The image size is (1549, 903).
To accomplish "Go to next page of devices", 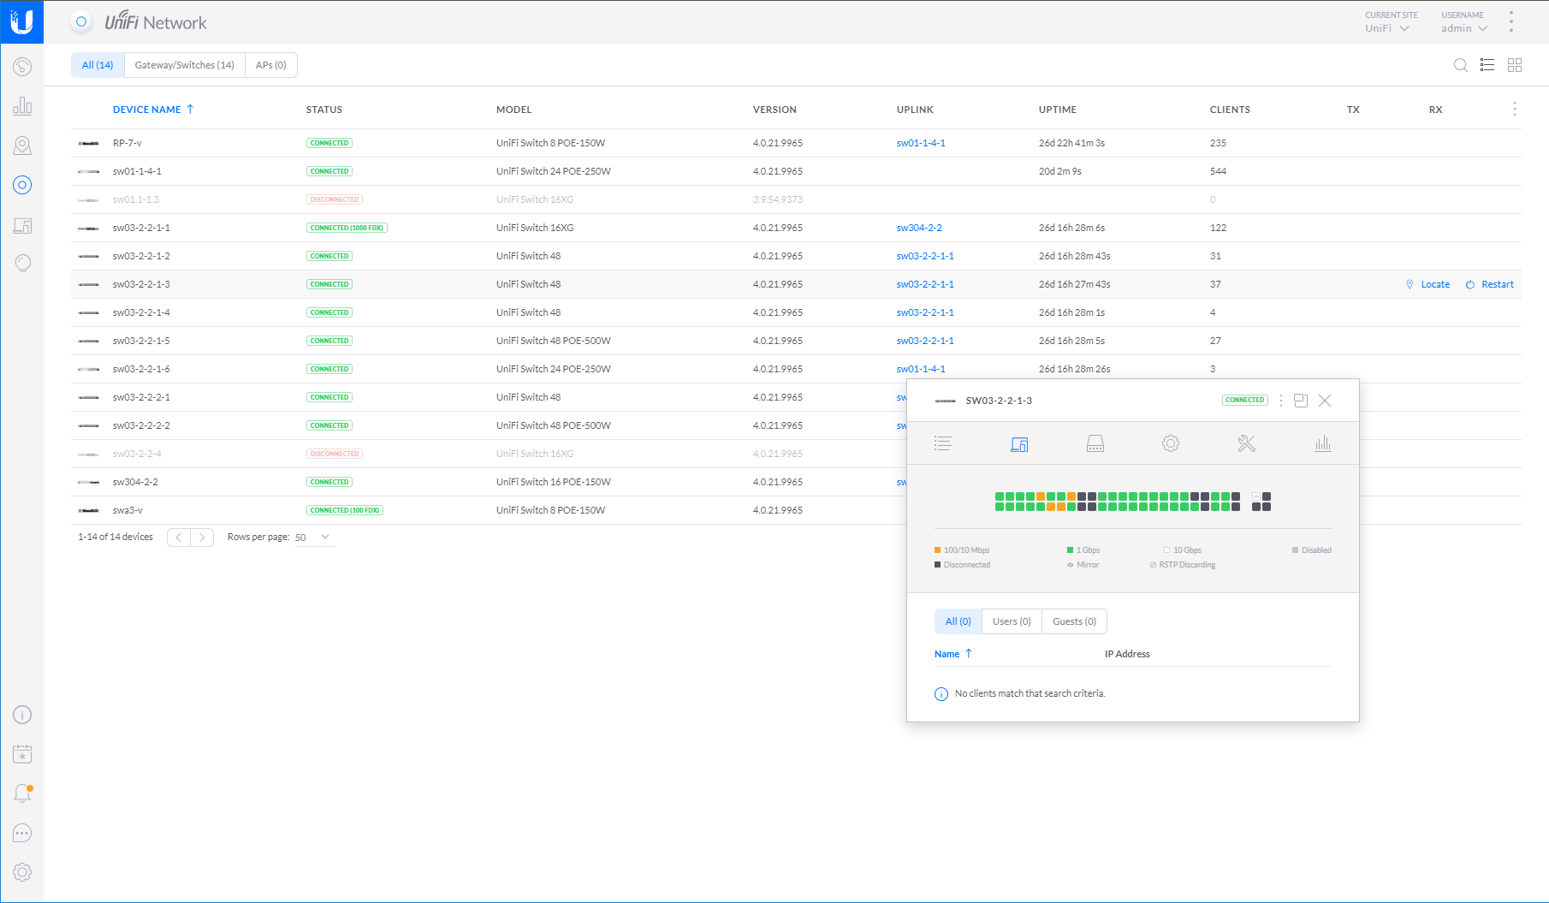I will point(202,538).
